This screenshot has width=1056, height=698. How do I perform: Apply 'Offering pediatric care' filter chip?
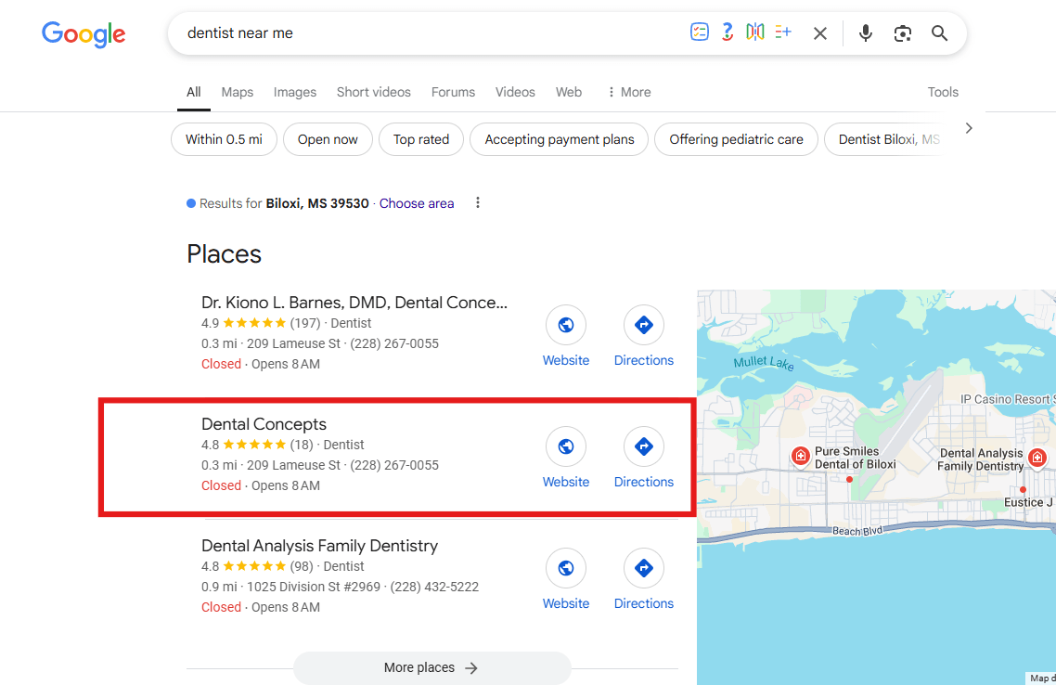tap(736, 139)
